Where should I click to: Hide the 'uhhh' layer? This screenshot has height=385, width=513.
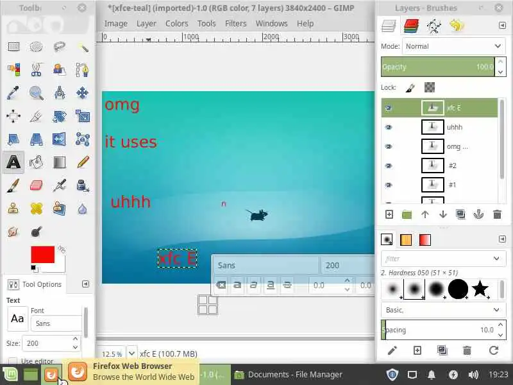tap(389, 127)
